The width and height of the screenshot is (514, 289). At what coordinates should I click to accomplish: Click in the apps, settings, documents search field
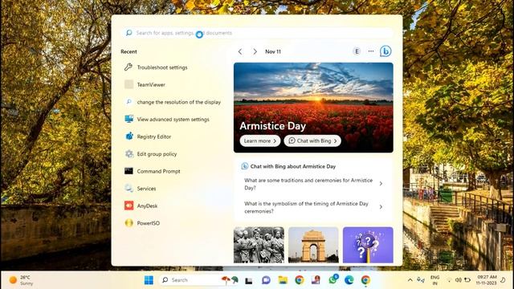[258, 33]
